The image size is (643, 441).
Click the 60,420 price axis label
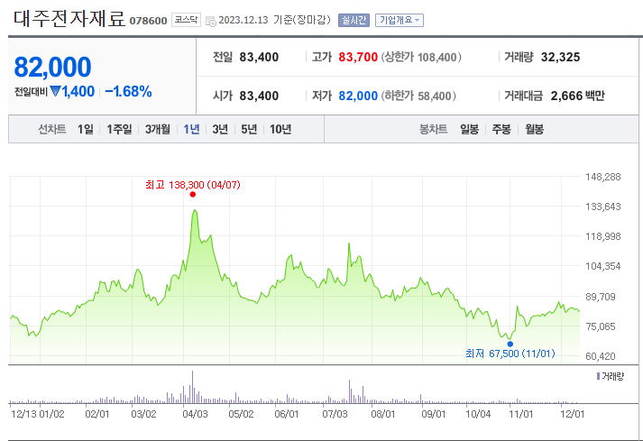[x=601, y=356]
